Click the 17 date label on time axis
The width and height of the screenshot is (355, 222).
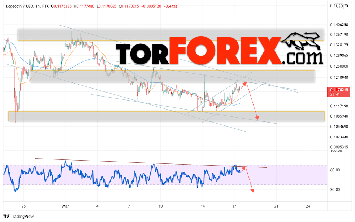234,206
